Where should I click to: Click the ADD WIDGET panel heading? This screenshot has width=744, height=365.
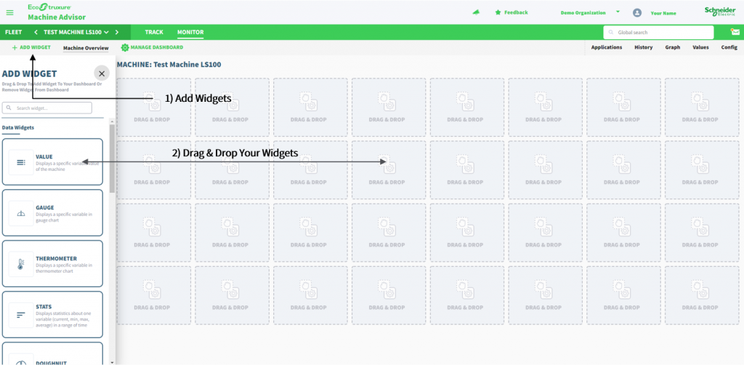[29, 73]
